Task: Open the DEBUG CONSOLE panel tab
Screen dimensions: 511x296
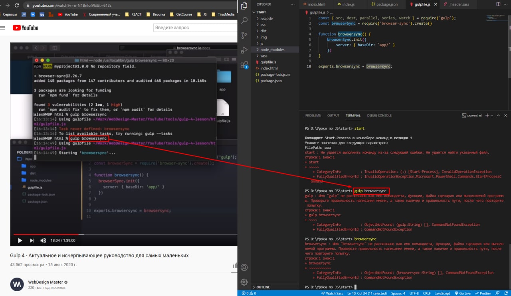Action: click(379, 115)
